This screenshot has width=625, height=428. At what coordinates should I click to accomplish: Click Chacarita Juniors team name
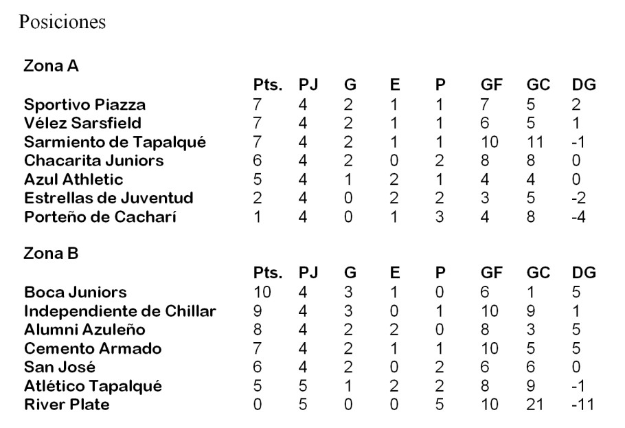tap(93, 160)
